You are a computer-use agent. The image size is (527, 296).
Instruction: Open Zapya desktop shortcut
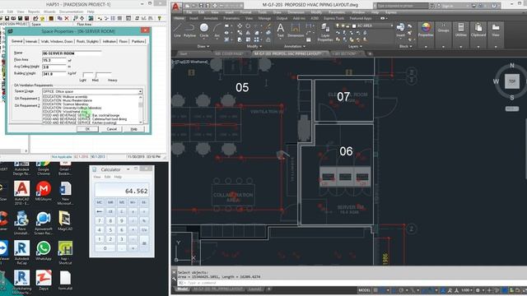(x=44, y=280)
